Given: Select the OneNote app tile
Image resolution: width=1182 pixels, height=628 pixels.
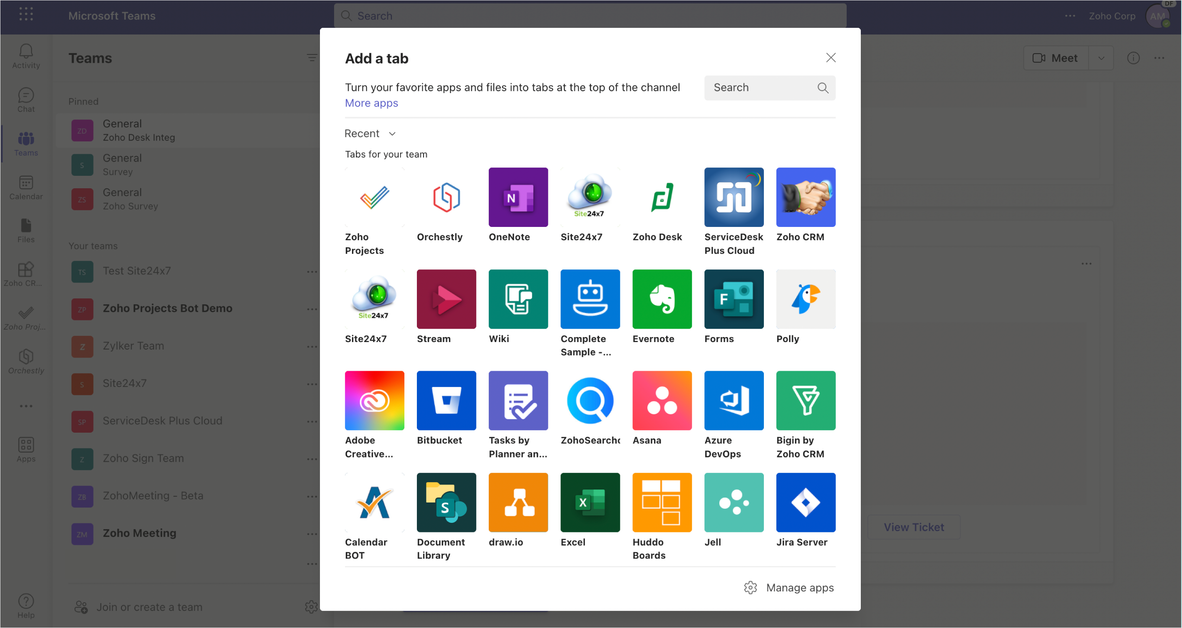Looking at the screenshot, I should [x=518, y=197].
